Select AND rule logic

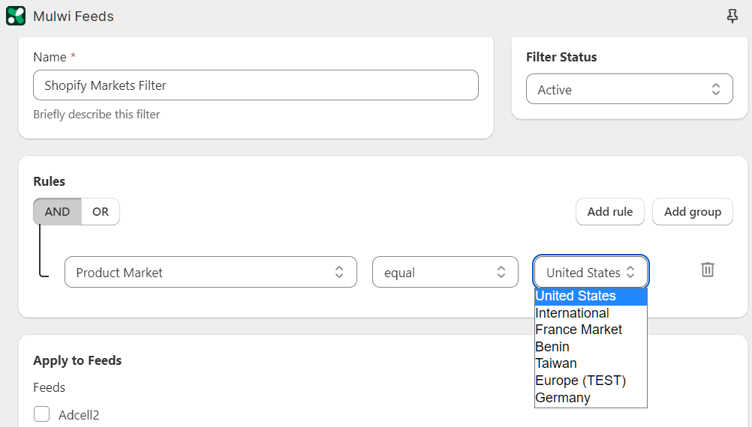(58, 211)
